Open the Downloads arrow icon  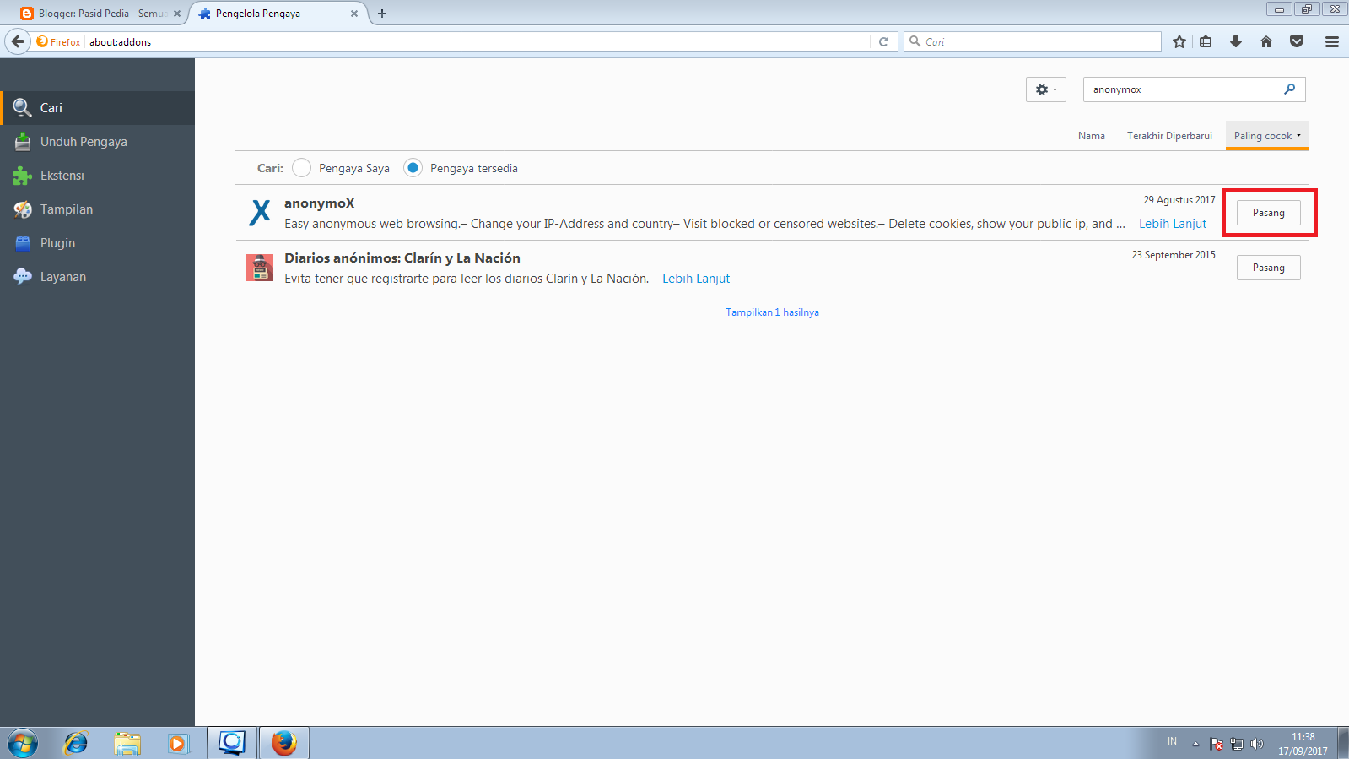(1236, 41)
